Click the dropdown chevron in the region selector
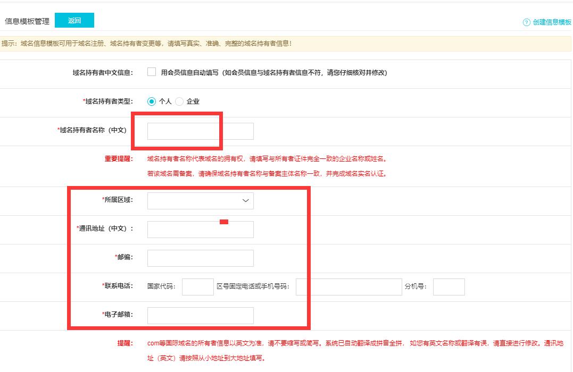This screenshot has width=573, height=372. pos(245,200)
